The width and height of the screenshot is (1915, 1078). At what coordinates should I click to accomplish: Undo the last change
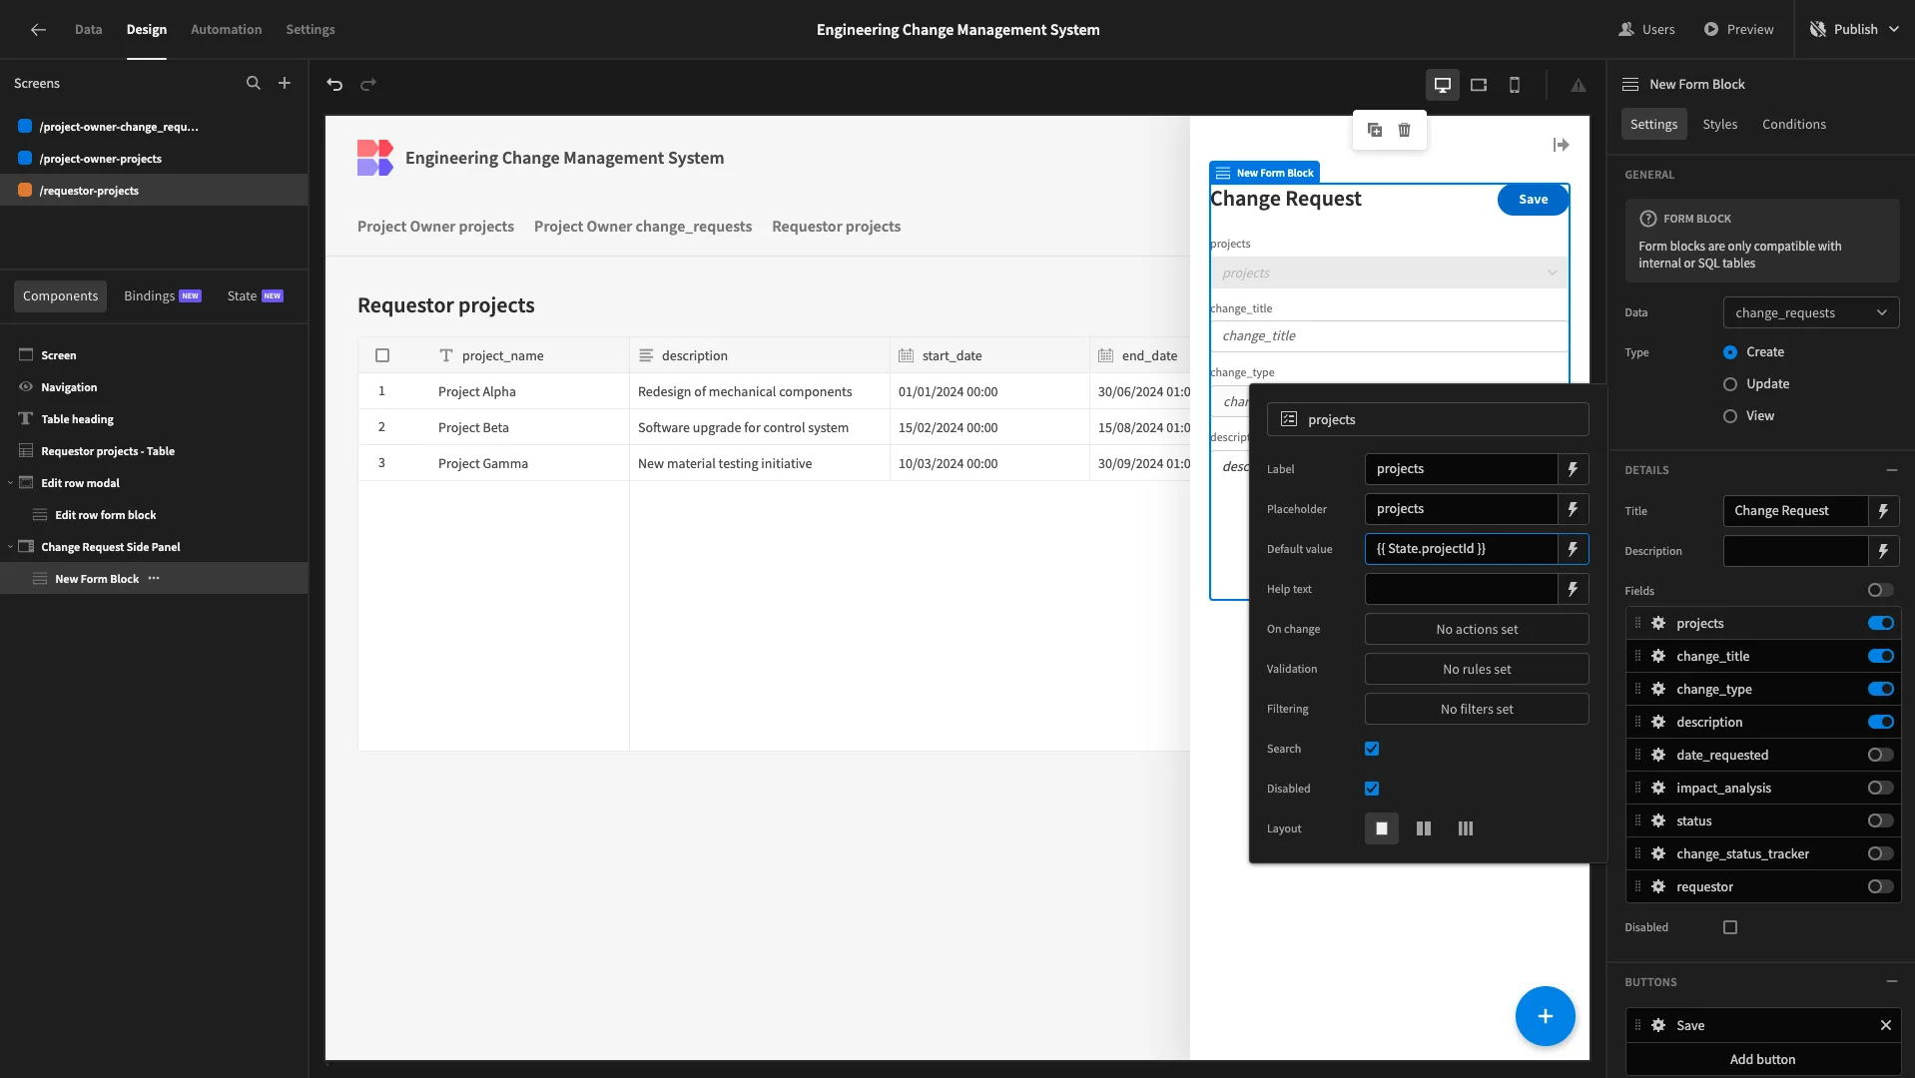point(334,85)
